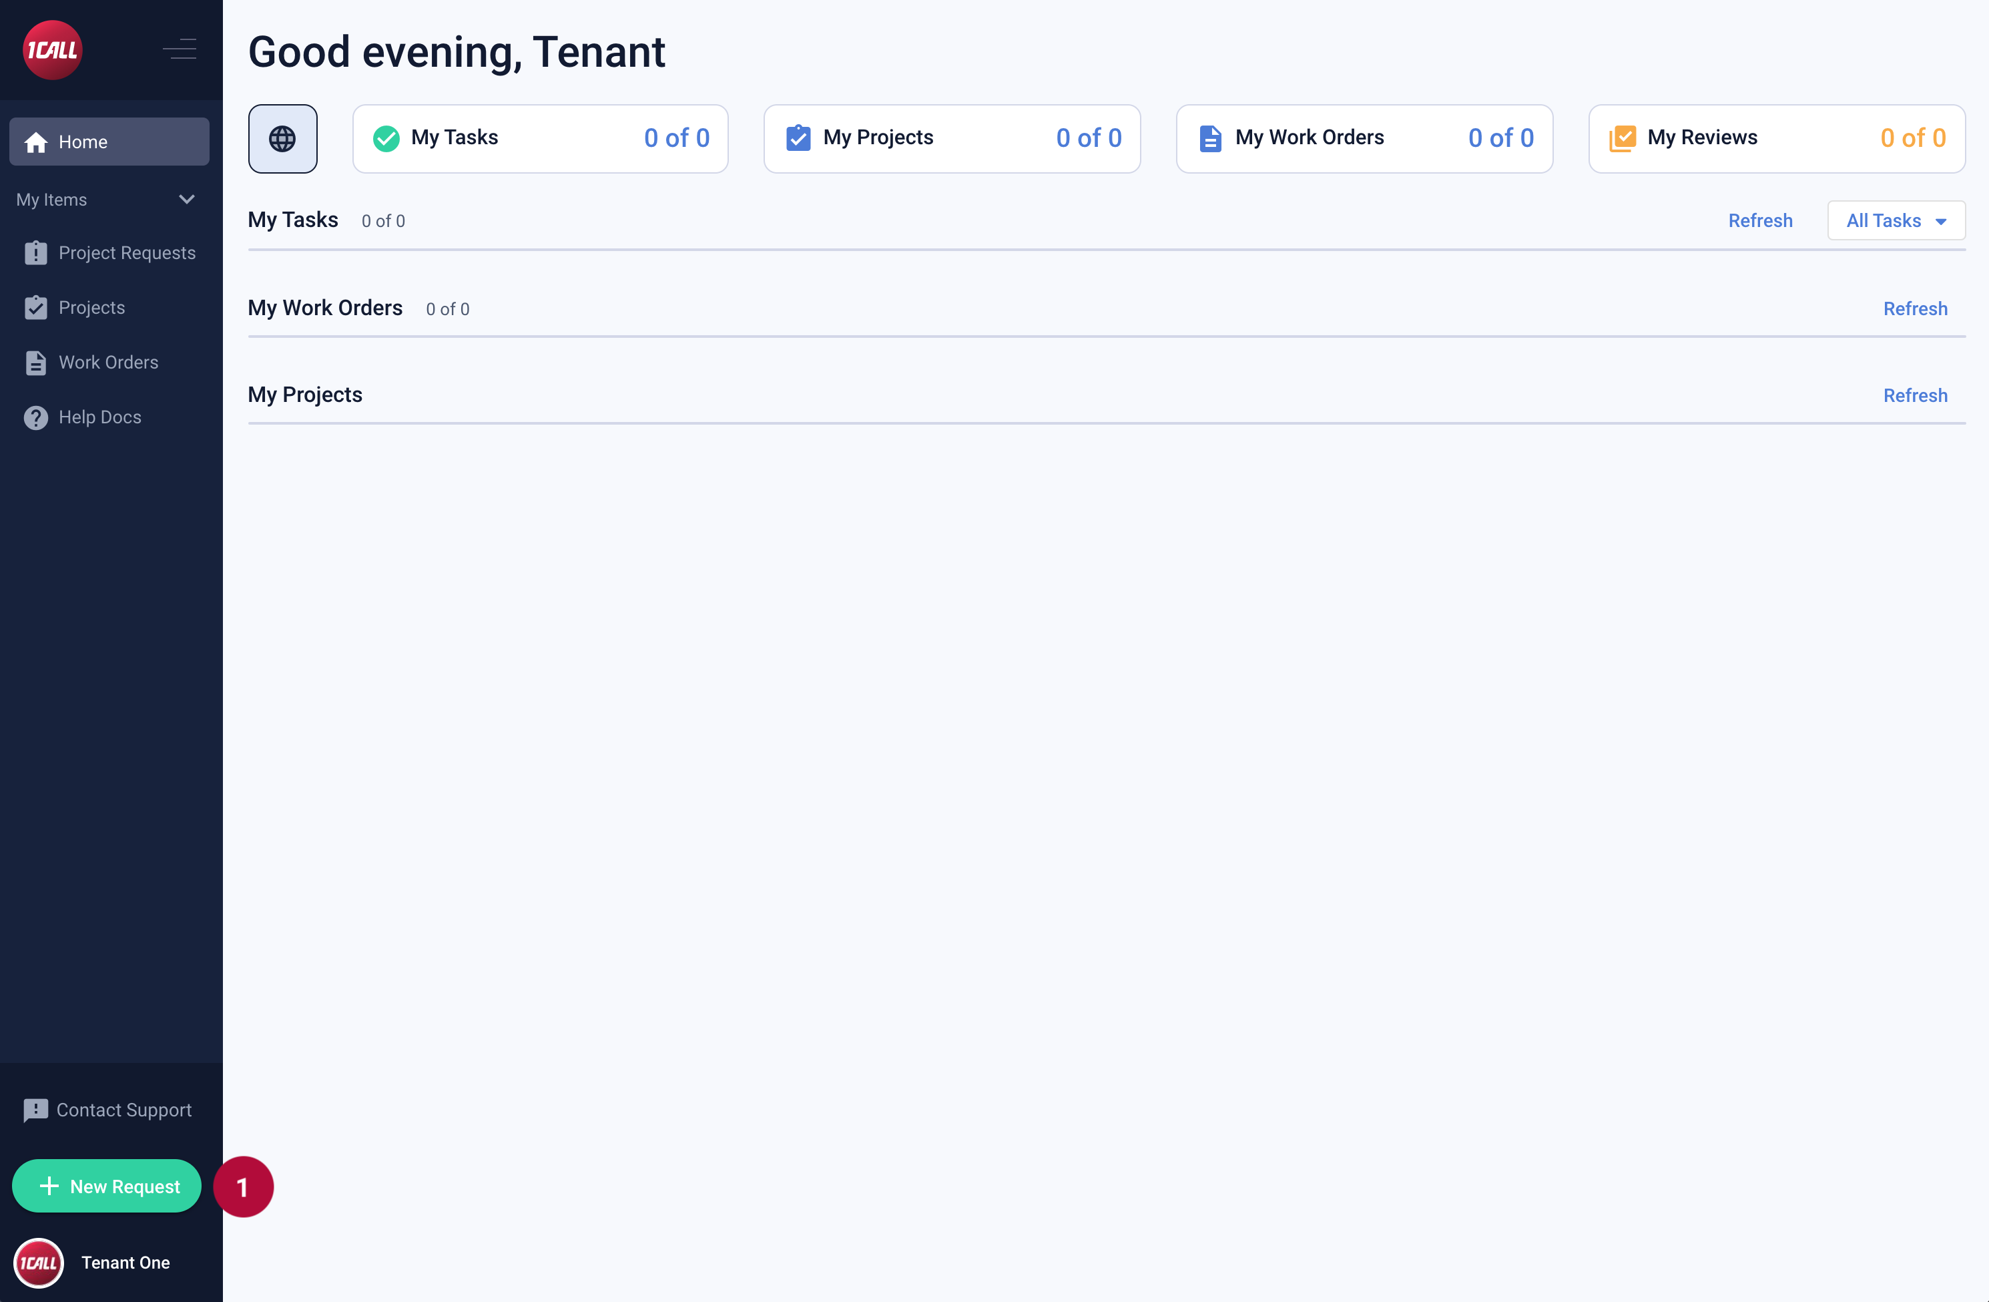The width and height of the screenshot is (1989, 1302).
Task: Refresh the My Work Orders section
Action: click(x=1915, y=308)
